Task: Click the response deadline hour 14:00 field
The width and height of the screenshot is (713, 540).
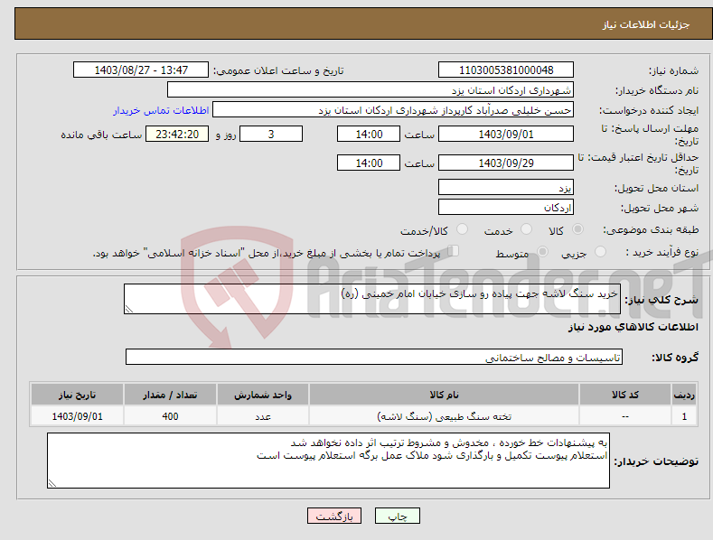Action: coord(369,134)
